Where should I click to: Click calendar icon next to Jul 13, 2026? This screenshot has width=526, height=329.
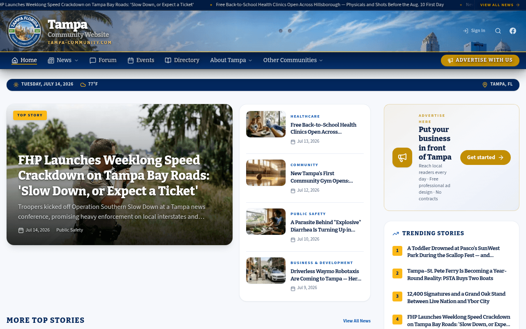[x=293, y=141]
